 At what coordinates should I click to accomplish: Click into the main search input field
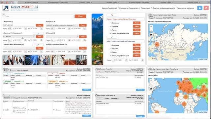point(39,16)
